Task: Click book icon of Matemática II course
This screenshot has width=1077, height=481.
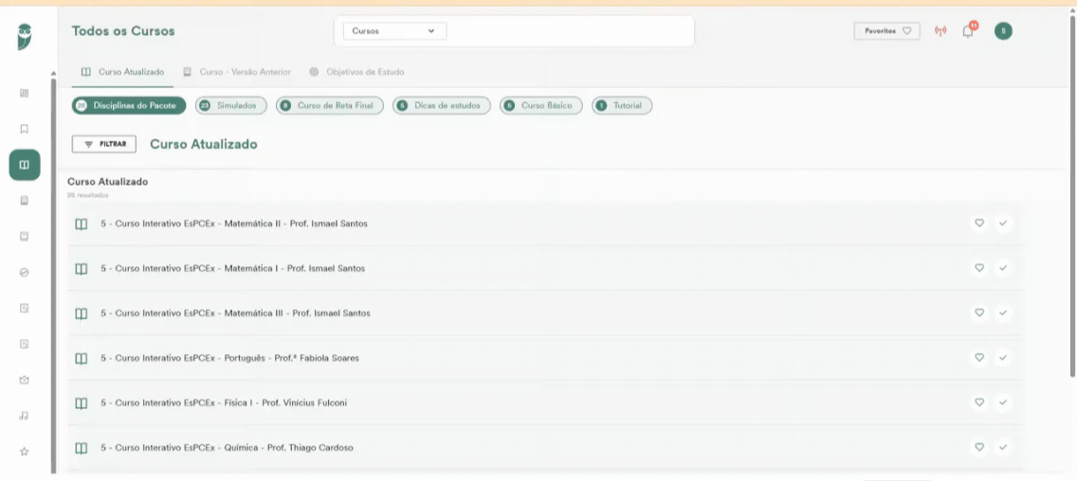Action: (x=81, y=223)
